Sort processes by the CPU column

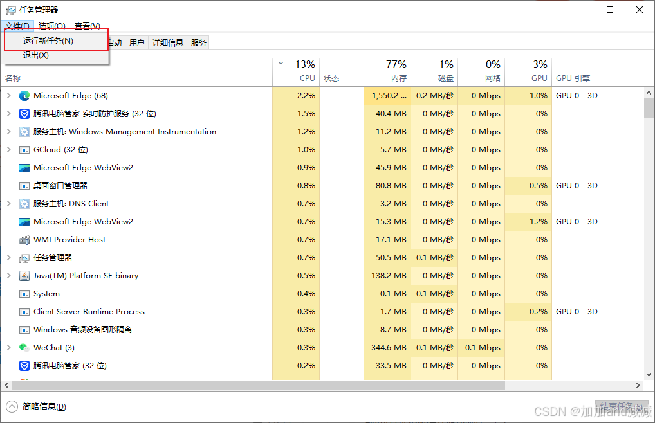click(x=296, y=72)
